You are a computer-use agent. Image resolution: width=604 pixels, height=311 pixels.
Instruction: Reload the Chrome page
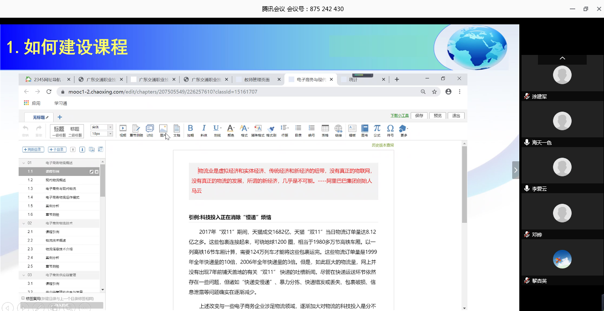(x=49, y=92)
